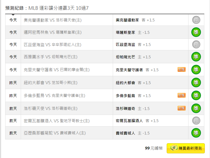The image size is (210, 158).
Task: Click the 購買最新預測 button
Action: 186,148
